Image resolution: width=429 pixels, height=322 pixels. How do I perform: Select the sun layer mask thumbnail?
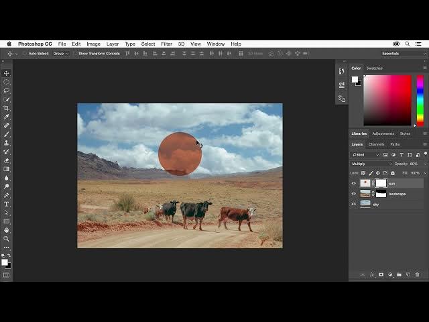coord(381,183)
